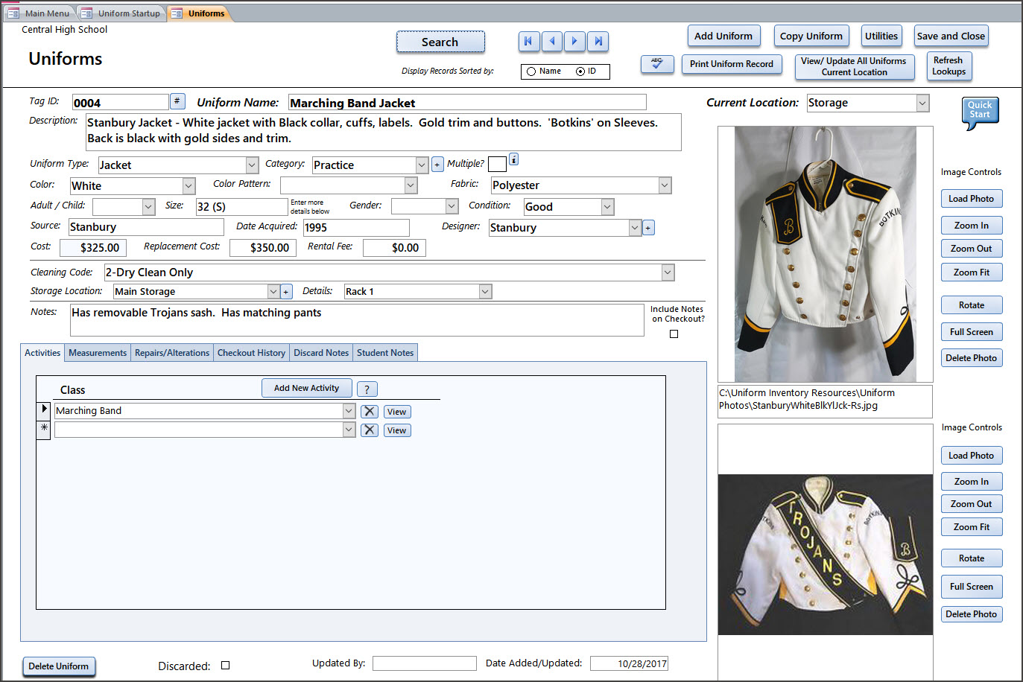Image resolution: width=1023 pixels, height=682 pixels.
Task: Toggle the Discarded checkbox
Action: (225, 666)
